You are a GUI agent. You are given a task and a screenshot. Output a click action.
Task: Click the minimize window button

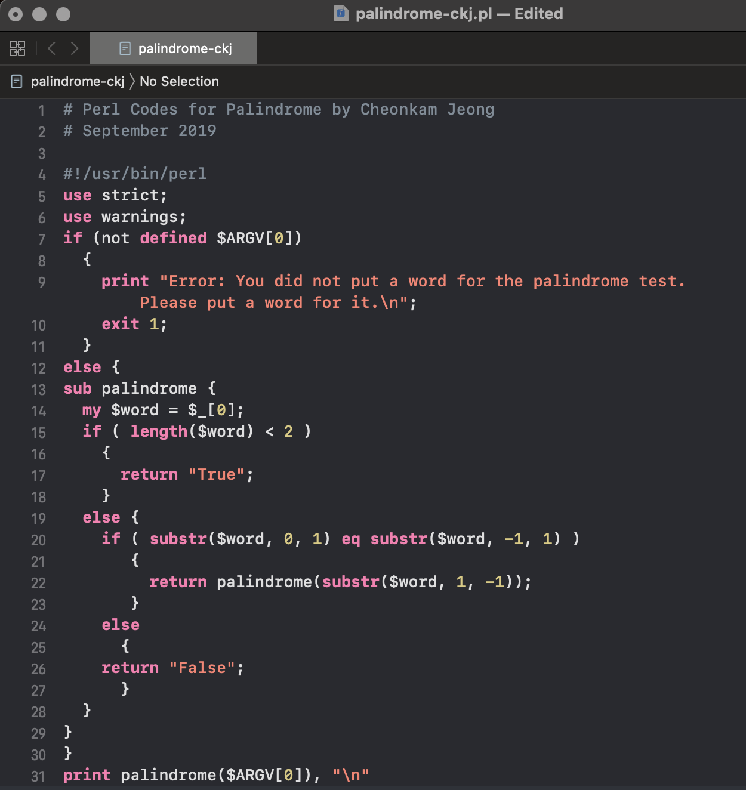click(x=39, y=14)
